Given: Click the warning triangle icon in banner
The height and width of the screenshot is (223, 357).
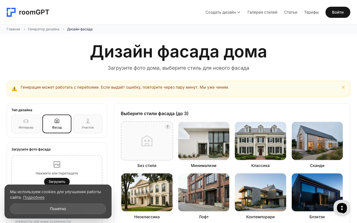Looking at the screenshot, I should 14,89.
